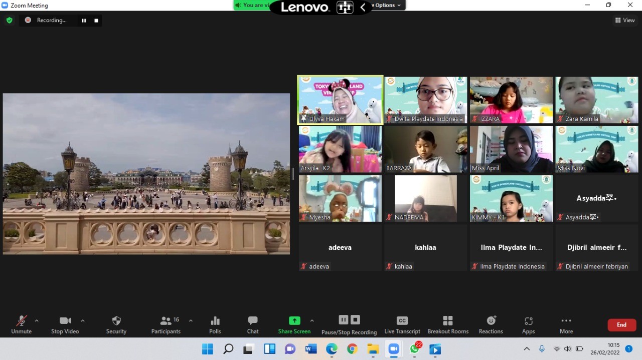Image resolution: width=642 pixels, height=360 pixels.
Task: Select Ilma Playdate Indonesia tile
Action: pos(511,247)
